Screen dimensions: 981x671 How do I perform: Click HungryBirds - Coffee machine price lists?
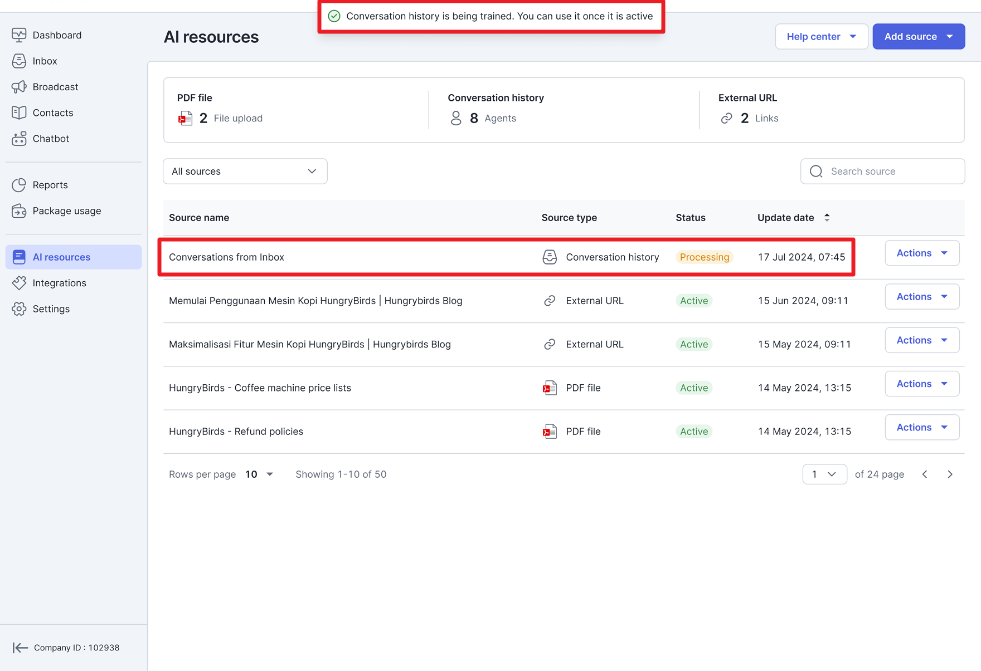point(260,388)
